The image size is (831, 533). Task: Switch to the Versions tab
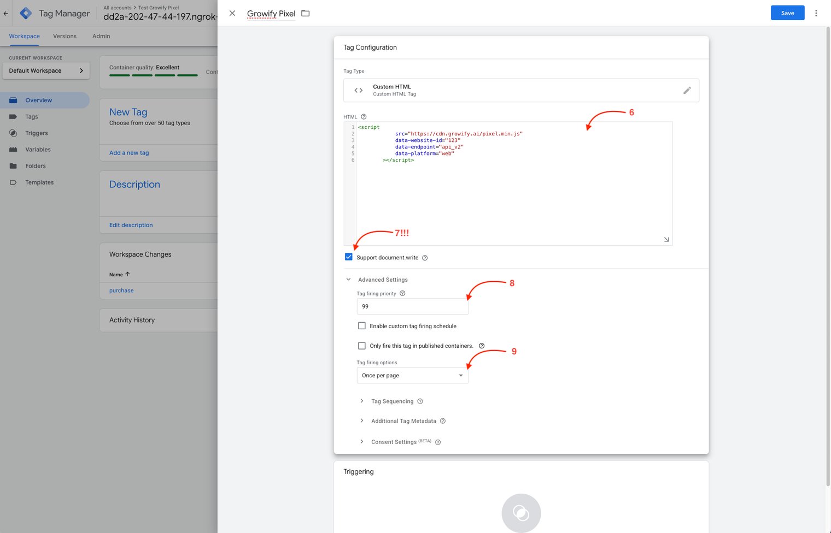click(65, 36)
